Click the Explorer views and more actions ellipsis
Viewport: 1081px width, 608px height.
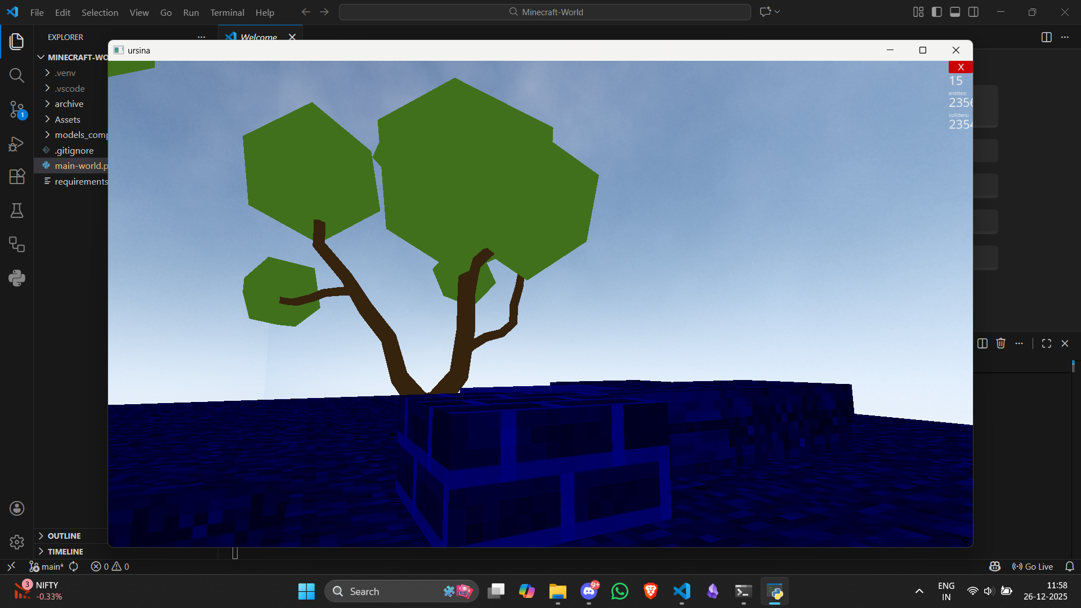point(202,37)
